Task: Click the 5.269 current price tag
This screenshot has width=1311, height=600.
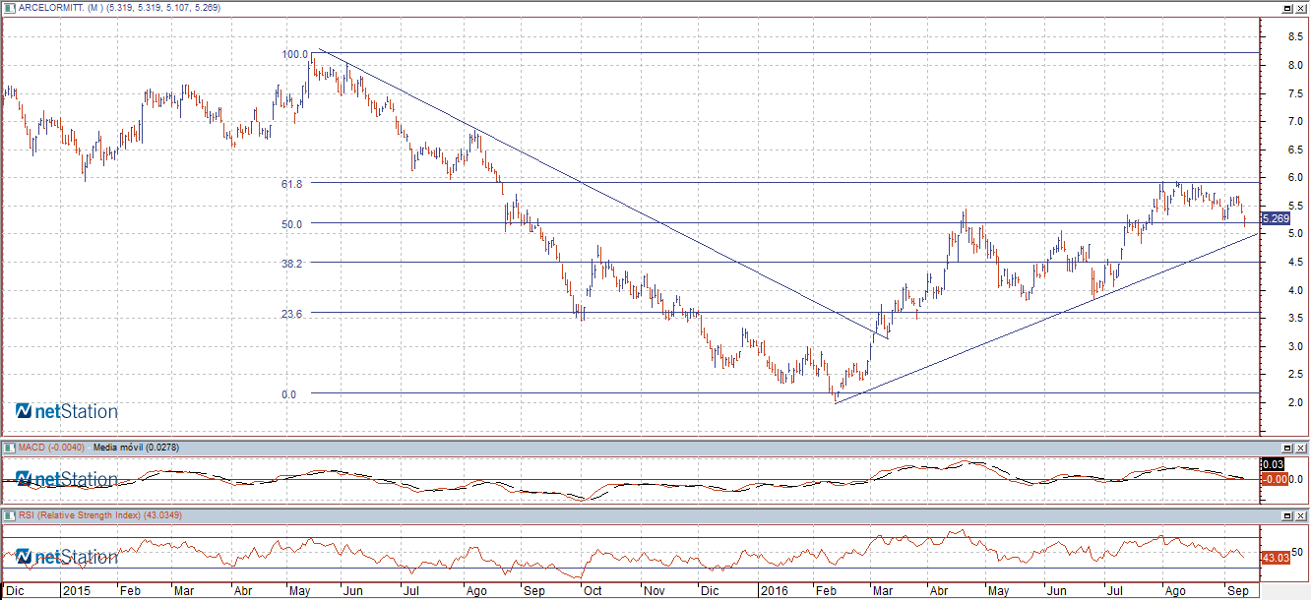Action: (1275, 219)
